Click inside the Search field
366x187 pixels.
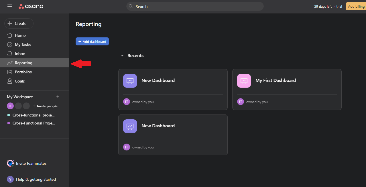(x=195, y=6)
